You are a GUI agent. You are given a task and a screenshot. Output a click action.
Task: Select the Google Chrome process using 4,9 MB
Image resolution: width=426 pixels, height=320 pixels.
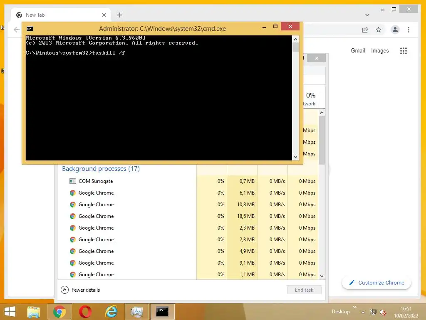point(188,251)
